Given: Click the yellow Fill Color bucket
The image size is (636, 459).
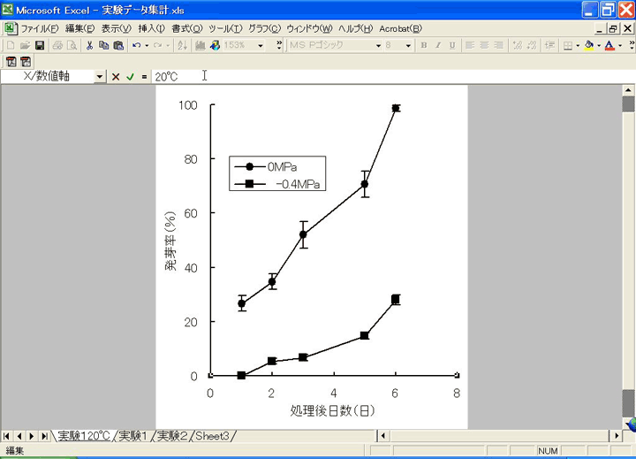Looking at the screenshot, I should 589,45.
